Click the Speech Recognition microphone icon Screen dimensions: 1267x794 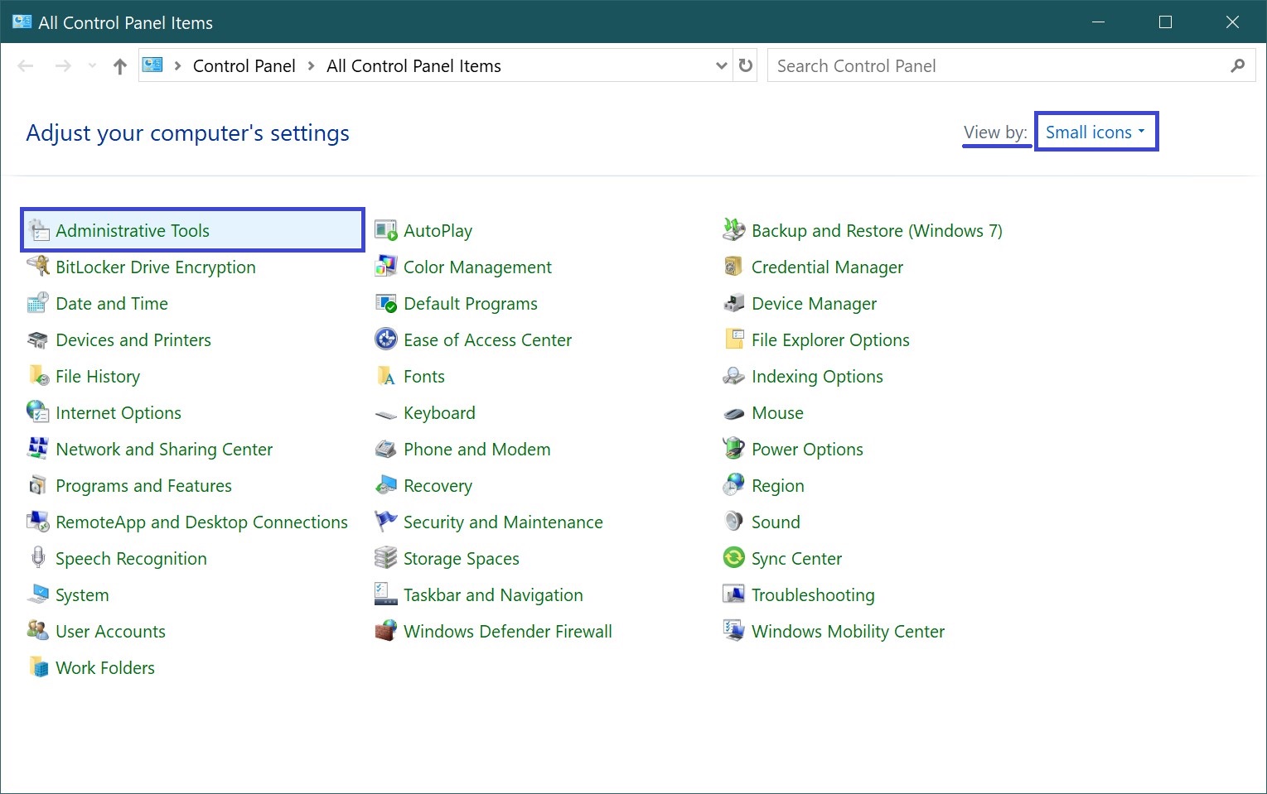click(x=38, y=558)
